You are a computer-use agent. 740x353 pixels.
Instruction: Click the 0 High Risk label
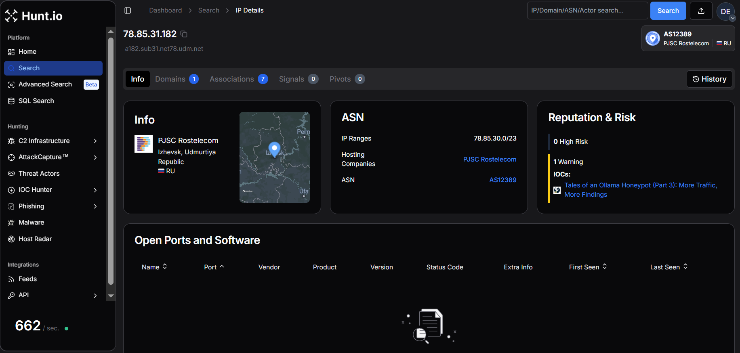(x=570, y=142)
